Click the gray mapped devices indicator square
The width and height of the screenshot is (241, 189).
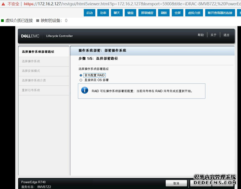pos(38,20)
